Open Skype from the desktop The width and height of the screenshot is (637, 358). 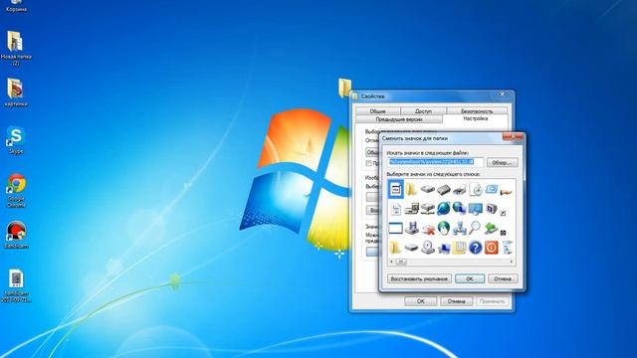tap(16, 140)
